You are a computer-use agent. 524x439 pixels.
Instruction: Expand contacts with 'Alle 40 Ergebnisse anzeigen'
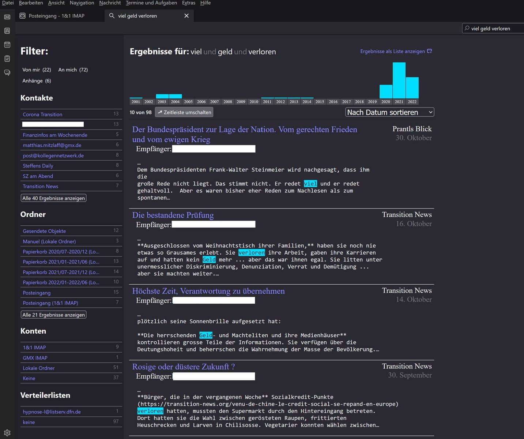pyautogui.click(x=54, y=198)
